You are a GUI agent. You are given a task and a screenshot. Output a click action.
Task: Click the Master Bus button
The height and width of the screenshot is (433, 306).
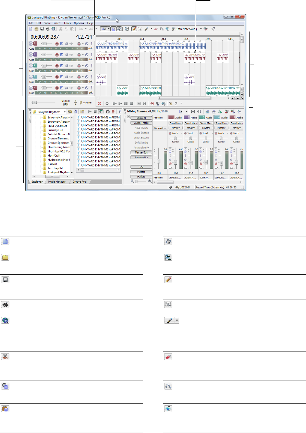point(141,152)
